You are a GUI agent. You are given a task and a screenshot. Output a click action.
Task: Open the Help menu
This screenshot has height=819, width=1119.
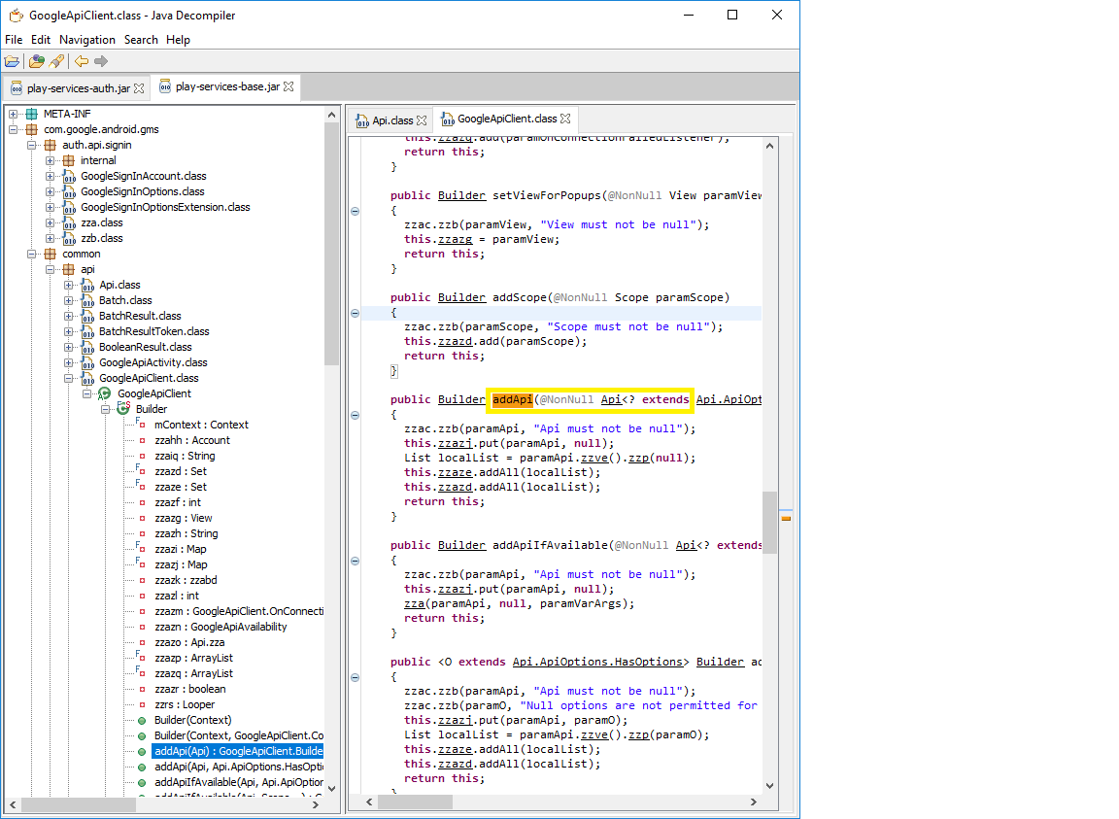coord(179,40)
